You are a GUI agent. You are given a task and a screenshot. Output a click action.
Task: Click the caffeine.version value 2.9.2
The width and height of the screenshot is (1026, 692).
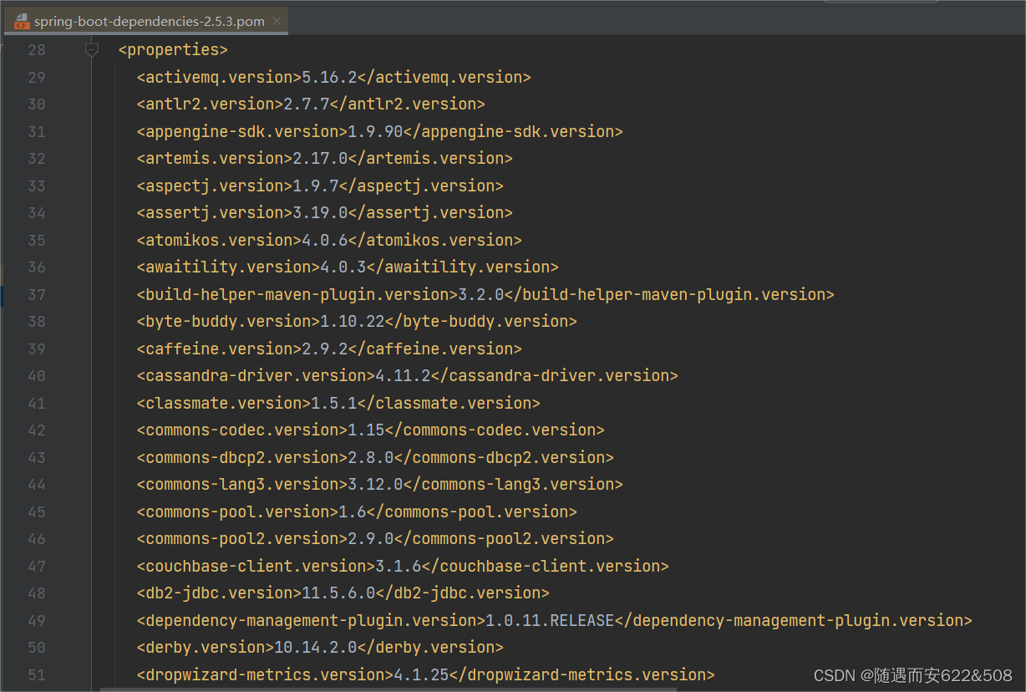[x=325, y=349]
